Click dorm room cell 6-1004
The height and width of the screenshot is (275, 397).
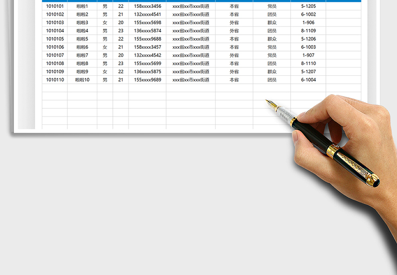(308, 80)
